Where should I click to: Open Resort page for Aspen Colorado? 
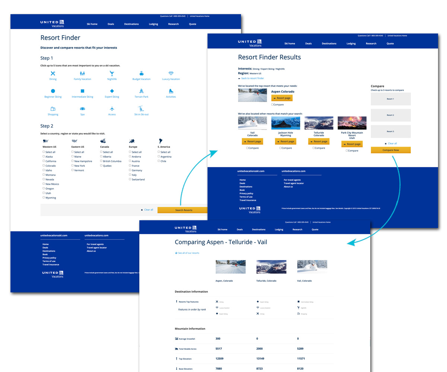282,98
